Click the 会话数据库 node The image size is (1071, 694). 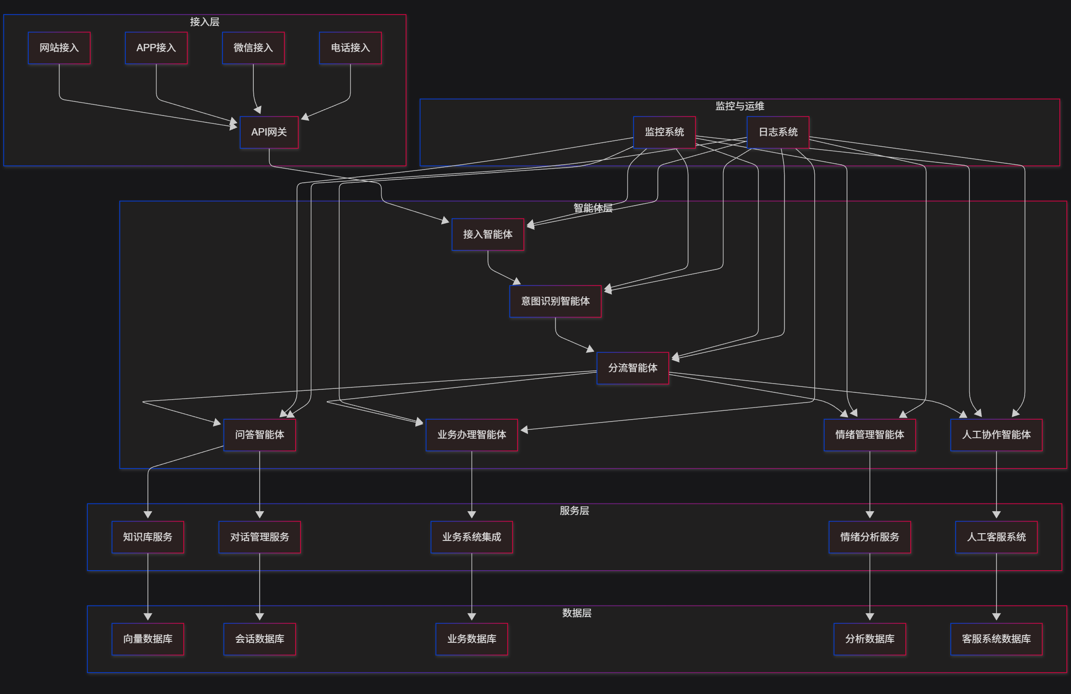point(260,639)
